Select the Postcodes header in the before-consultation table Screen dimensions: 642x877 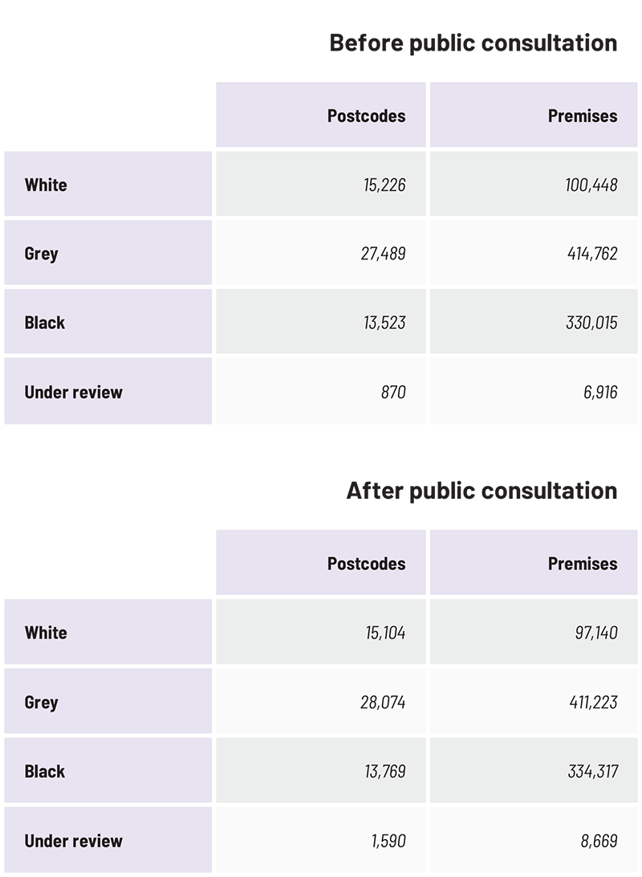click(x=366, y=116)
